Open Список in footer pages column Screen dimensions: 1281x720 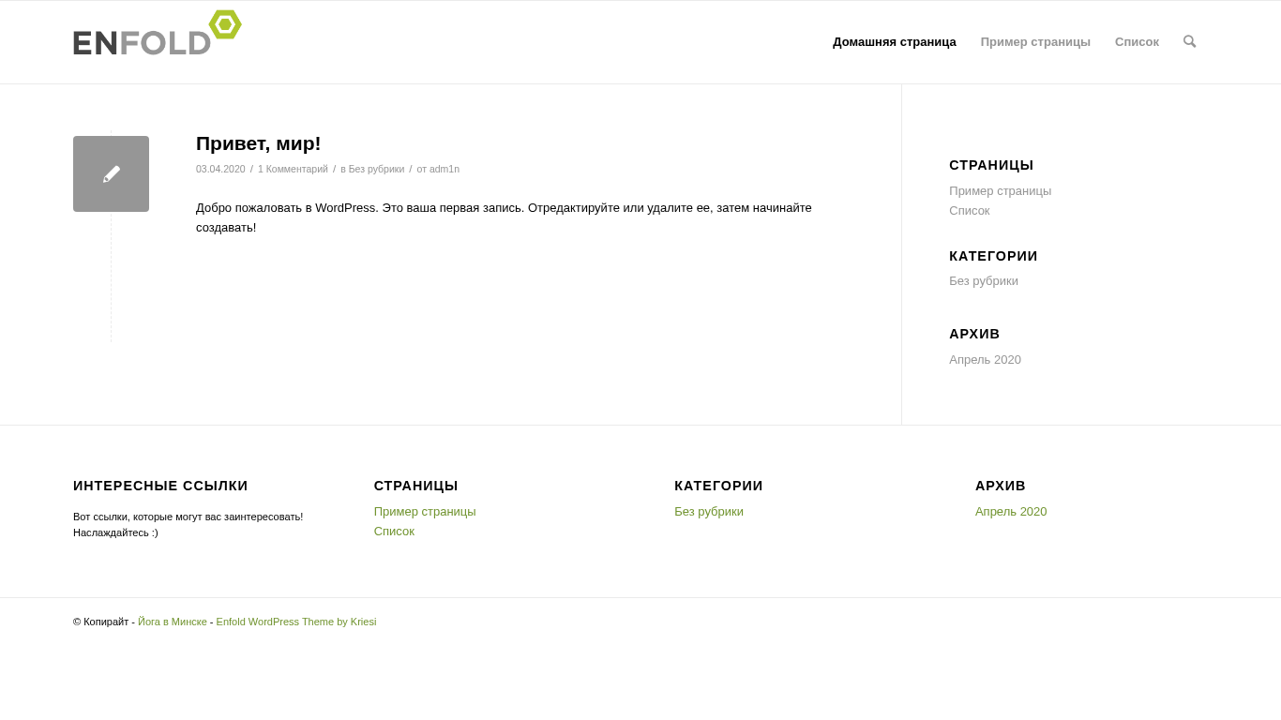[x=394, y=532]
